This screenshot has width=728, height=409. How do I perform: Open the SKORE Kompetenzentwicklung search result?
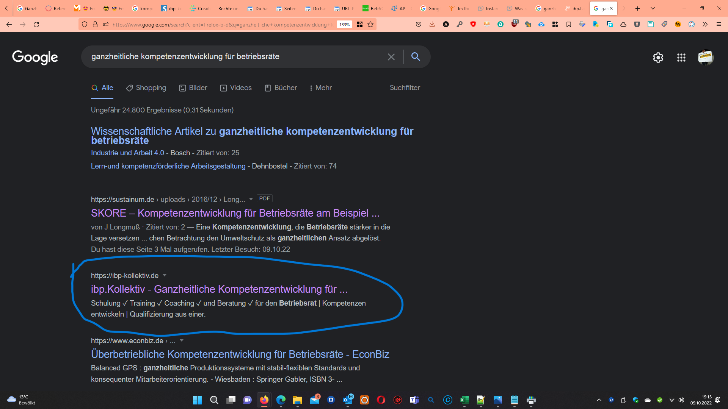235,213
